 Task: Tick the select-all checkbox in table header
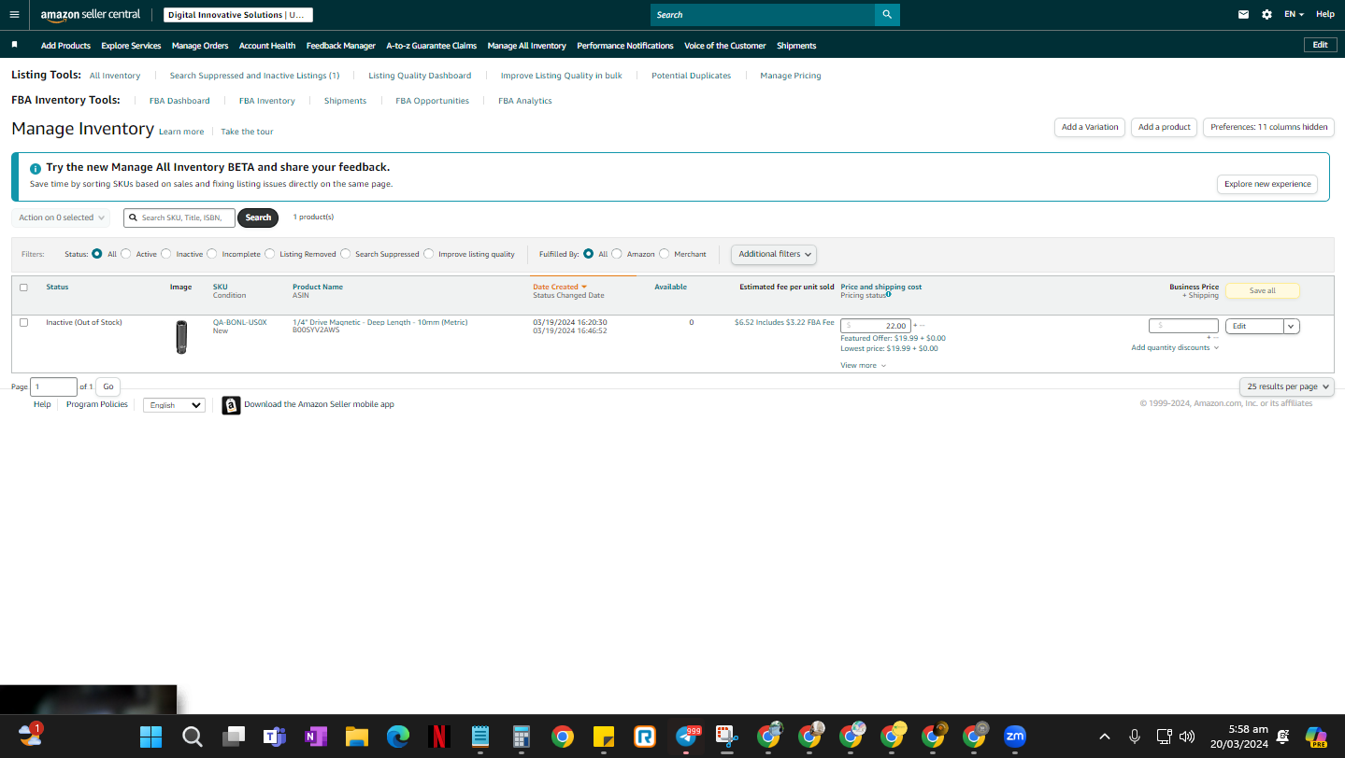(x=23, y=288)
